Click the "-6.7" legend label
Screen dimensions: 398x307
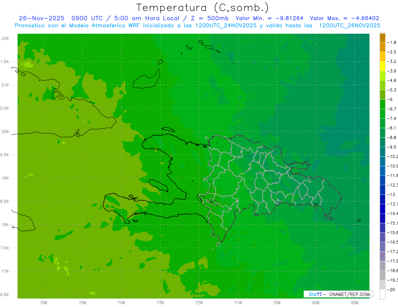click(x=392, y=109)
